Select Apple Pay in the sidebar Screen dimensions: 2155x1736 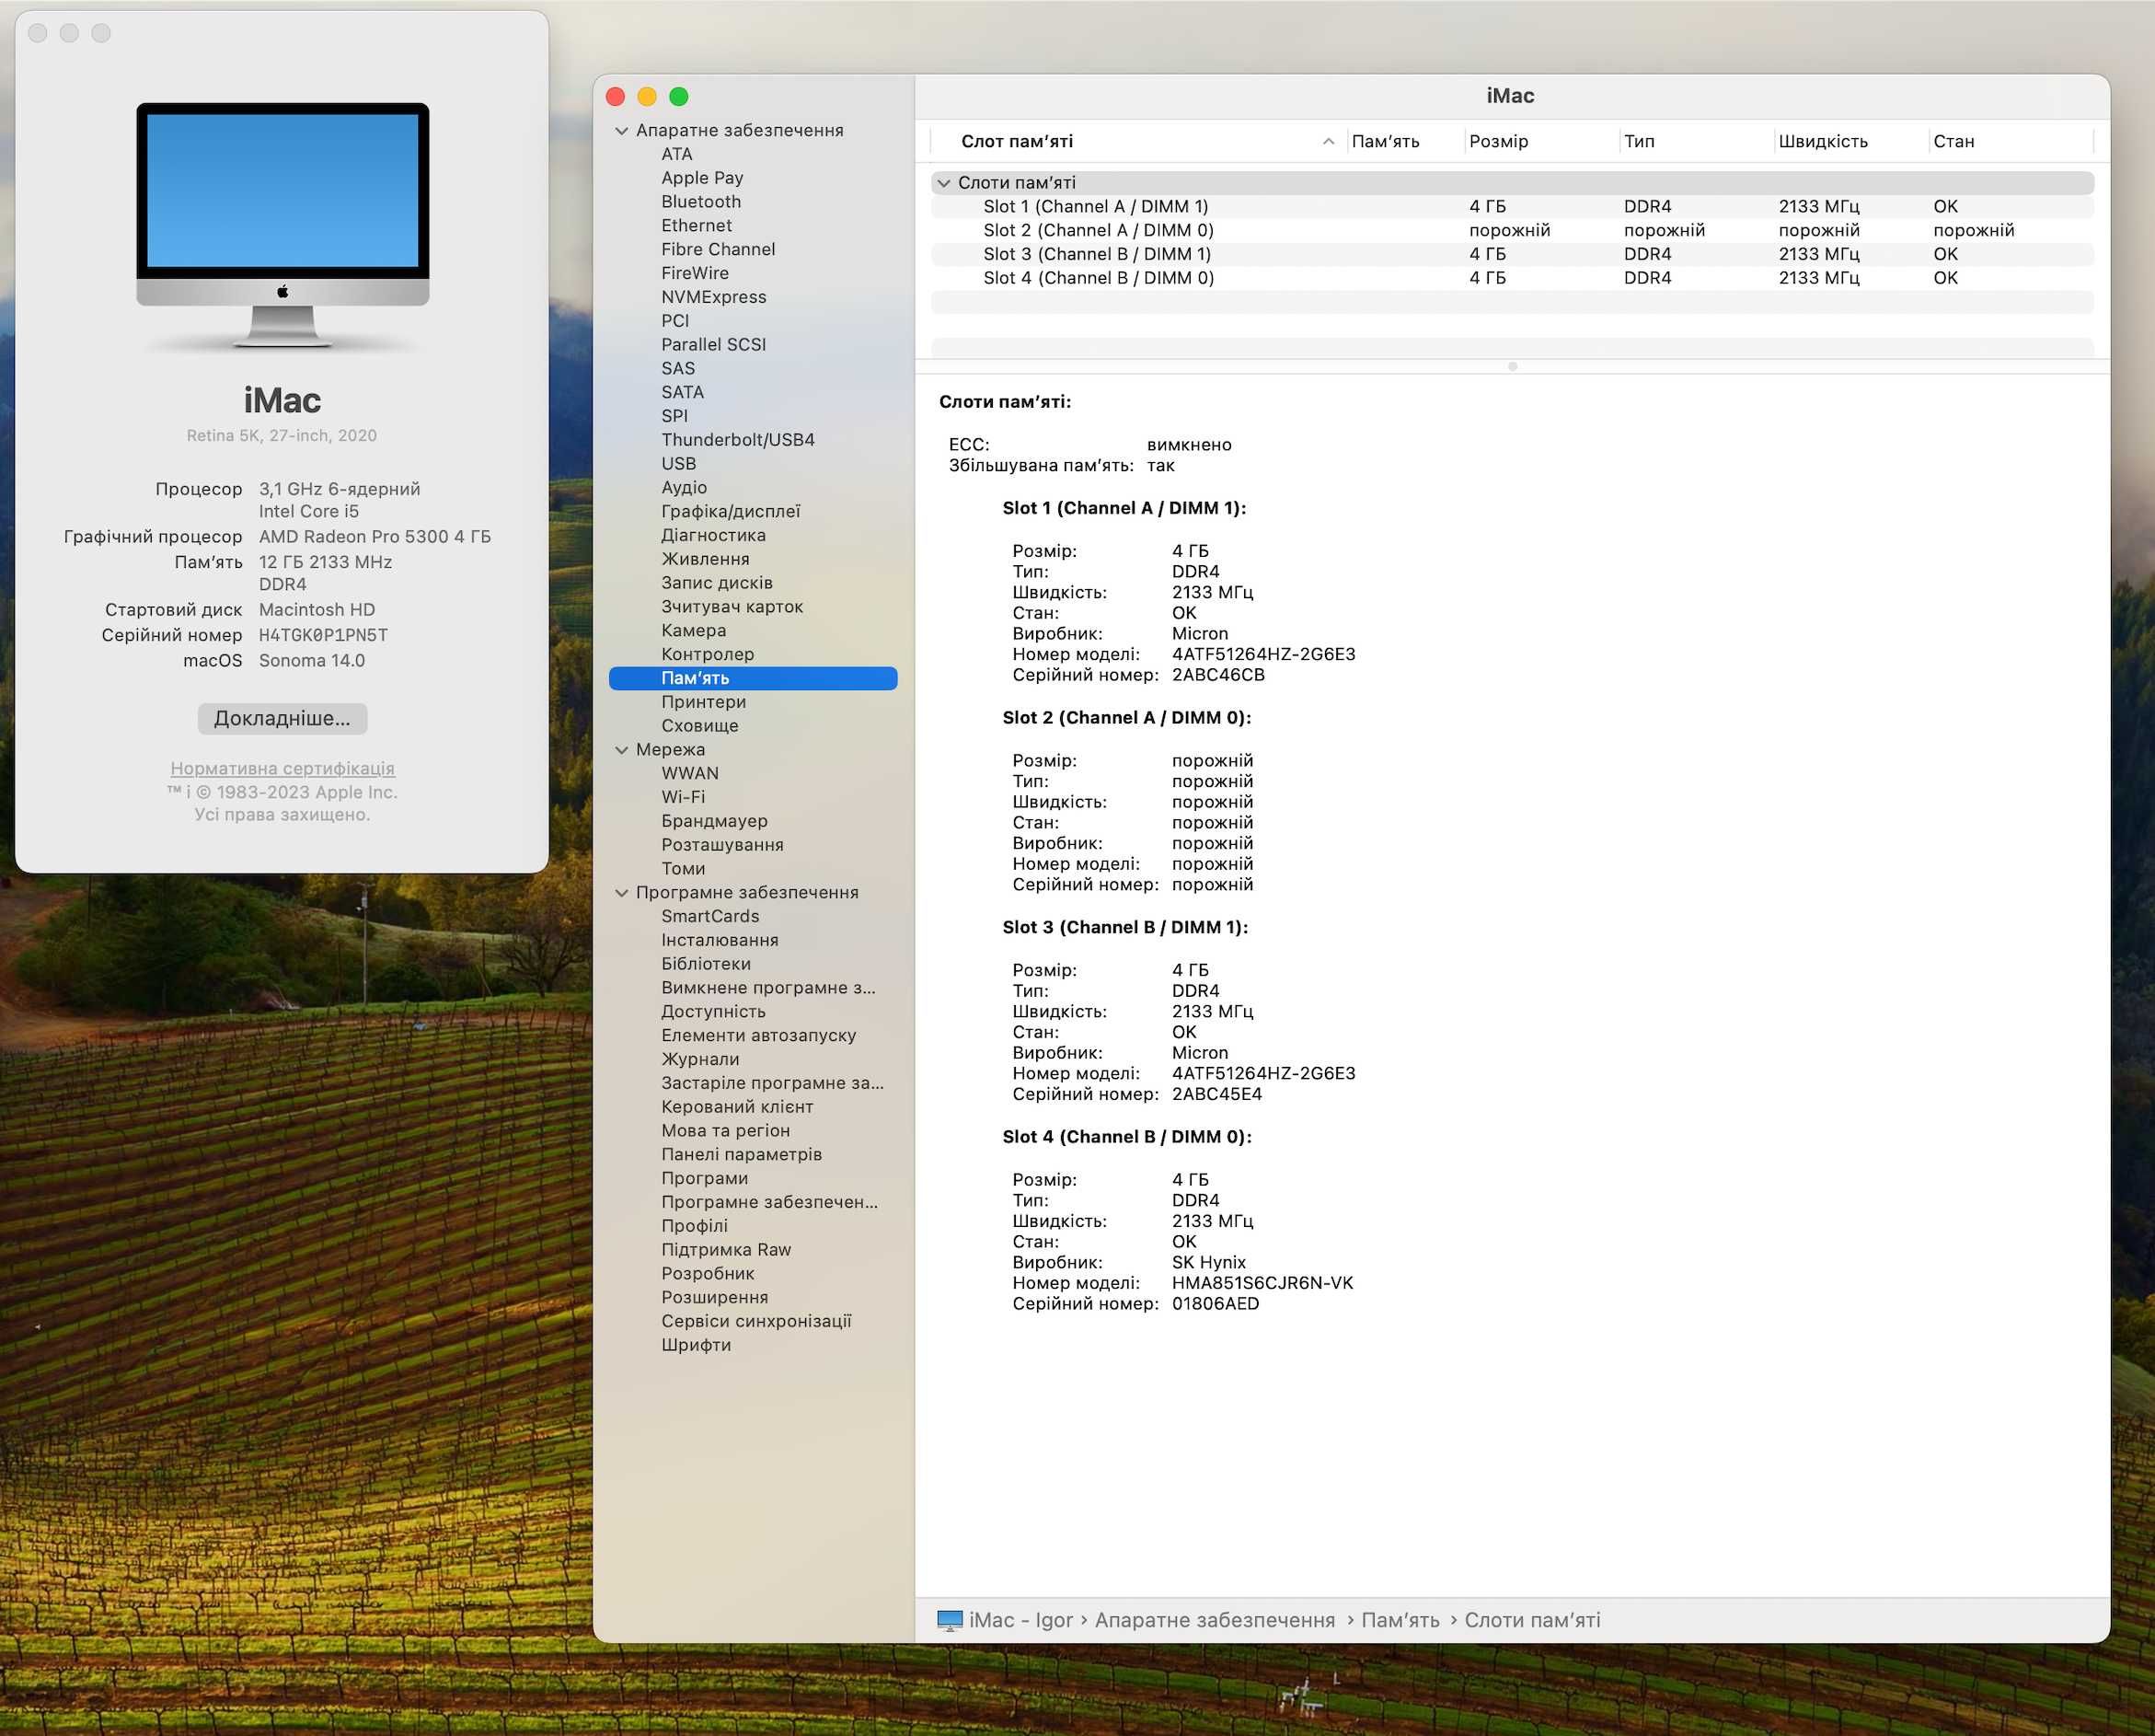click(x=702, y=177)
